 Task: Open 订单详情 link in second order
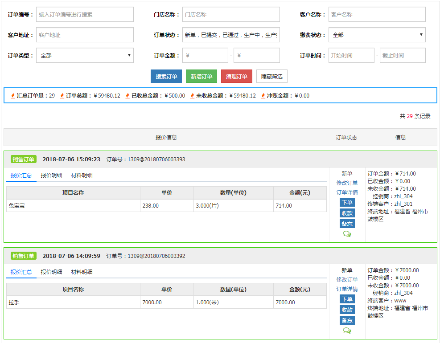click(347, 289)
